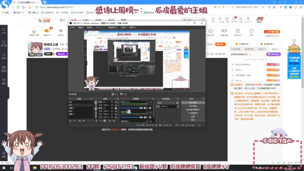Open 历史 clock icon in Douyu header

[213, 20]
